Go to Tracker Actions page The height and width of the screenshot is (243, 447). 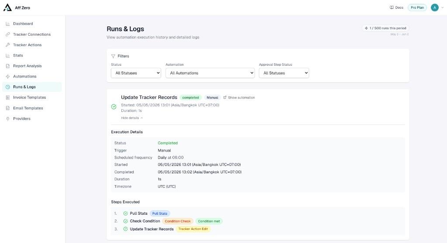(32, 45)
